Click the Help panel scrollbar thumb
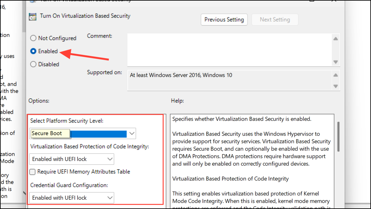 click(338, 137)
